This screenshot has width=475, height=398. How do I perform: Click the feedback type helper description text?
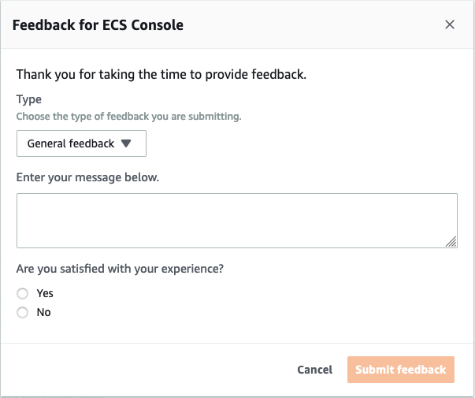coord(128,117)
